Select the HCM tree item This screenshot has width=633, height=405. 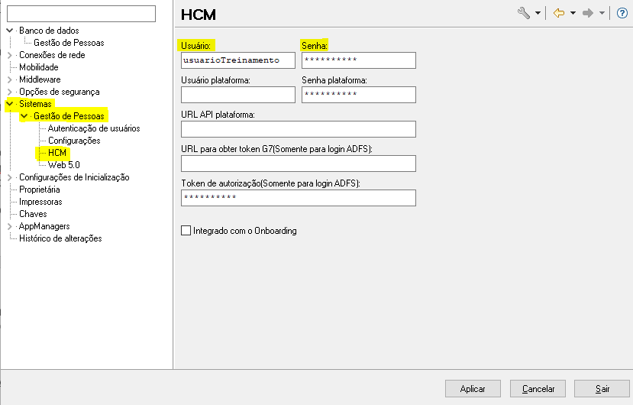(57, 153)
